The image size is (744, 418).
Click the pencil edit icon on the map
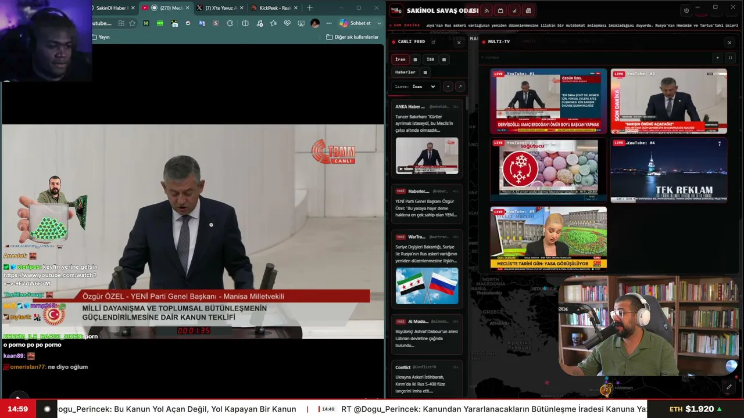click(729, 387)
